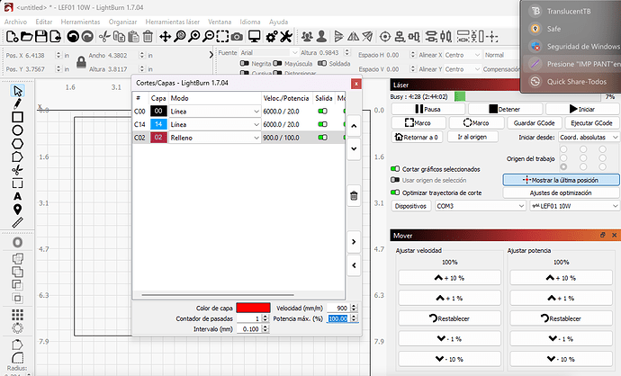Open a file with the folder icon

[x=26, y=37]
